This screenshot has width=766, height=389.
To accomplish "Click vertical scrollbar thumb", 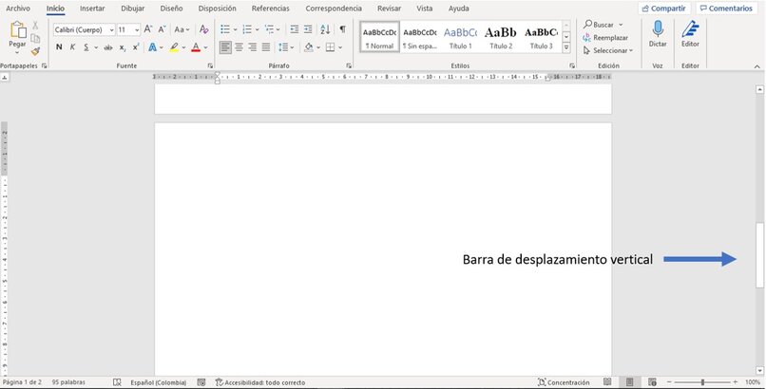I will 759,255.
